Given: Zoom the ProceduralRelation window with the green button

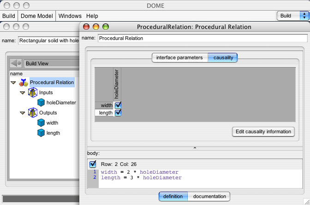Looking at the screenshot, I should 106,27.
